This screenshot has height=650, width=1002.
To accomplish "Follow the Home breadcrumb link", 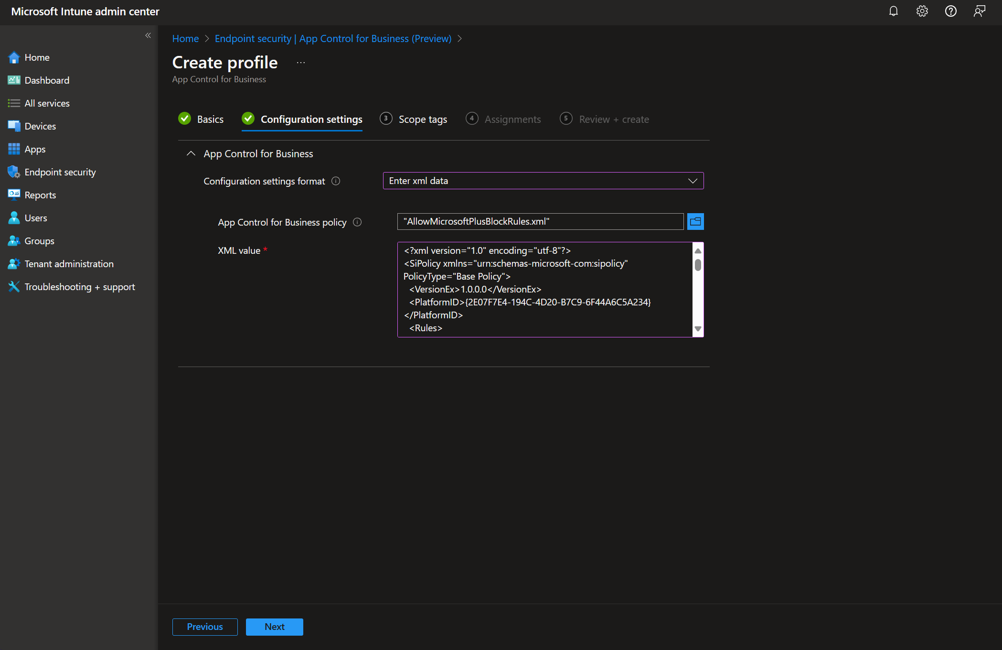I will (185, 38).
